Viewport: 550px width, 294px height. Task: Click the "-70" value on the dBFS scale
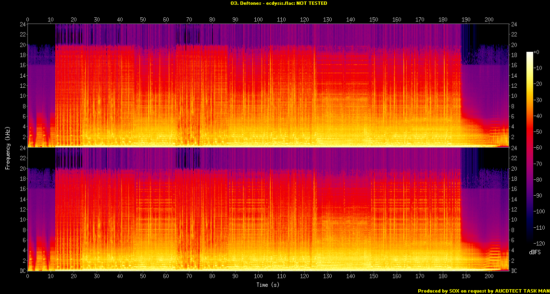pyautogui.click(x=538, y=164)
